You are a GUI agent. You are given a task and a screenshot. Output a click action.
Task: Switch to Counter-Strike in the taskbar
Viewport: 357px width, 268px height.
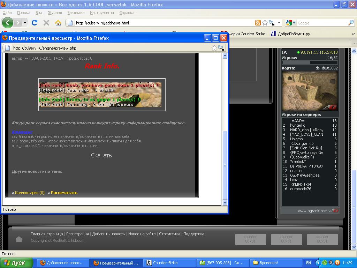pyautogui.click(x=165, y=263)
